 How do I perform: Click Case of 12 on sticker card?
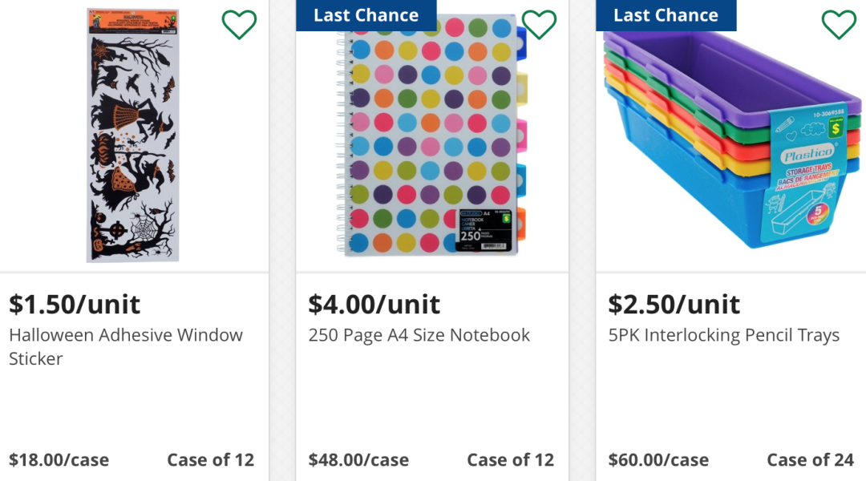[x=211, y=460]
